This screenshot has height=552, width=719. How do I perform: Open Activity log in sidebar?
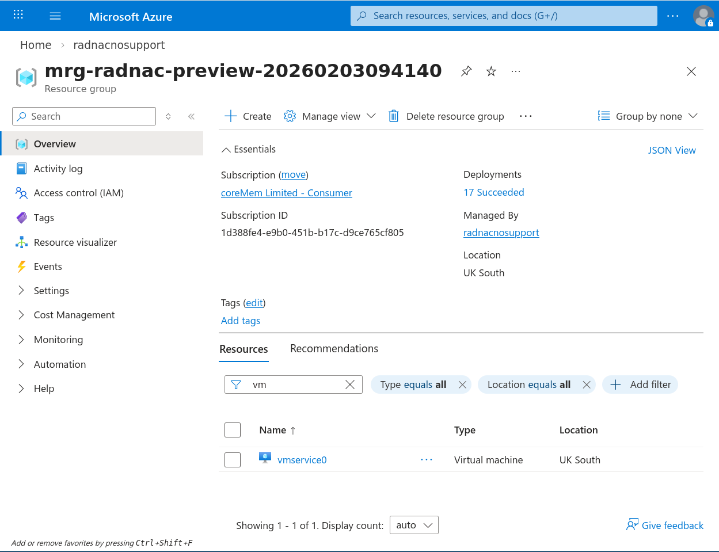58,169
